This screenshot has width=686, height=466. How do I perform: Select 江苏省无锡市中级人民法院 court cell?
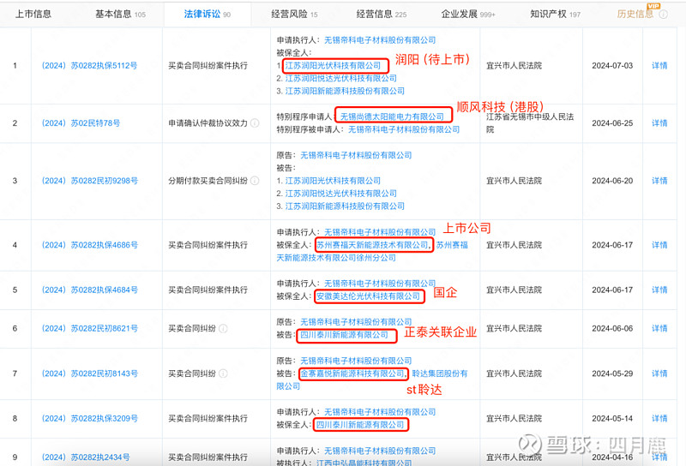coord(530,123)
